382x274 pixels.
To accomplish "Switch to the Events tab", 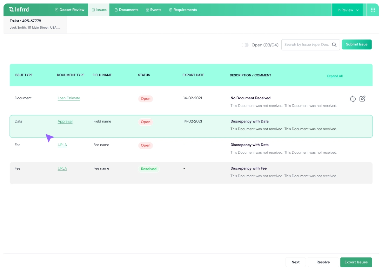I will 154,10.
